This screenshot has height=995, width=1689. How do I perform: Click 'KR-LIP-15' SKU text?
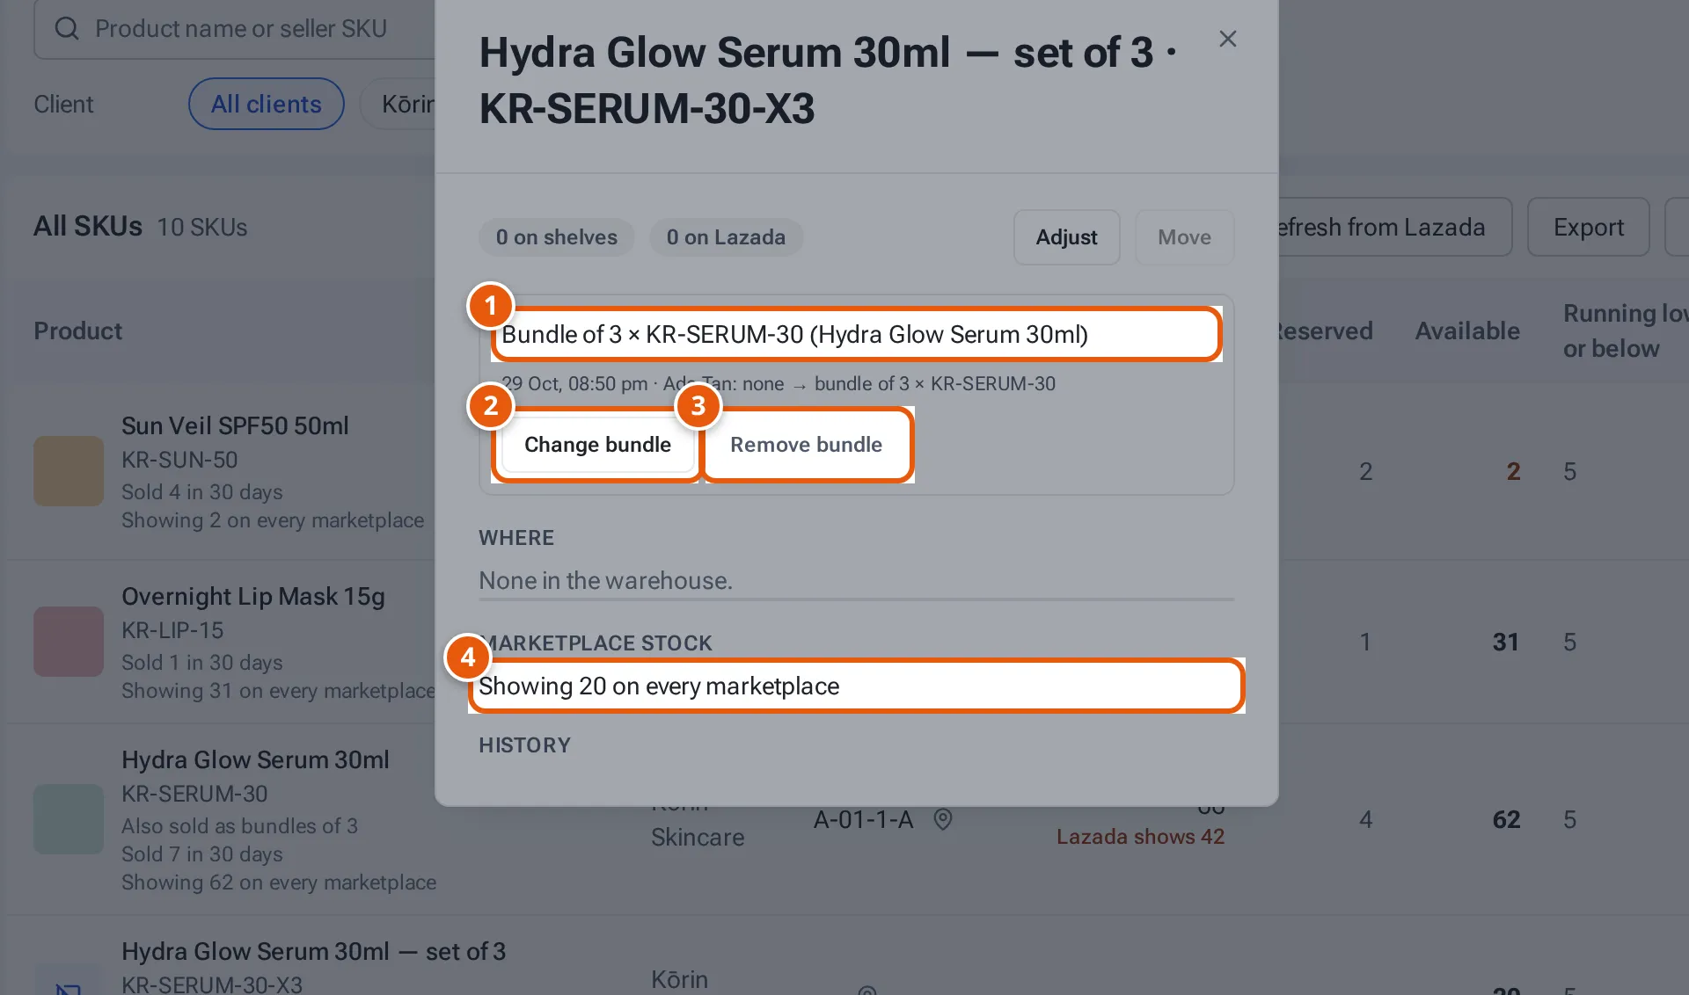pos(172,630)
